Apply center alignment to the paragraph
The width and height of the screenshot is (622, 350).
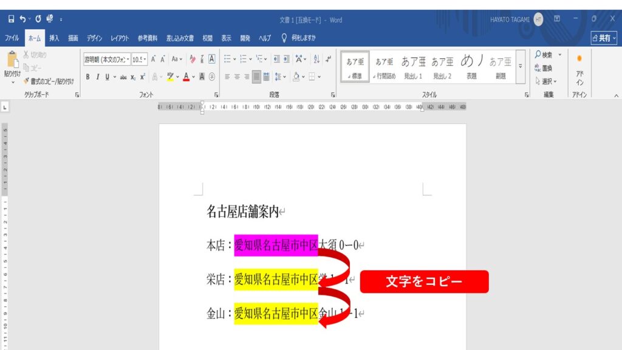(x=237, y=77)
